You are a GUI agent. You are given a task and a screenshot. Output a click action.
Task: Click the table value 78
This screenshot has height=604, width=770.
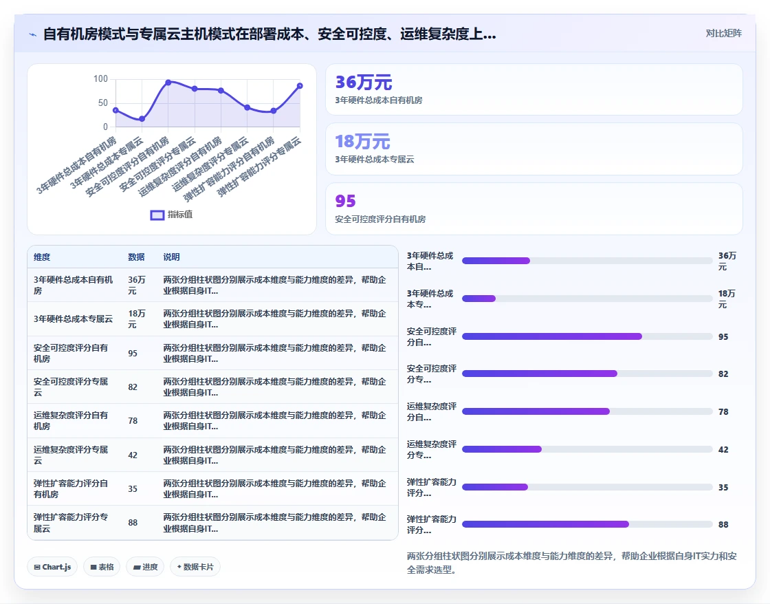pyautogui.click(x=133, y=421)
